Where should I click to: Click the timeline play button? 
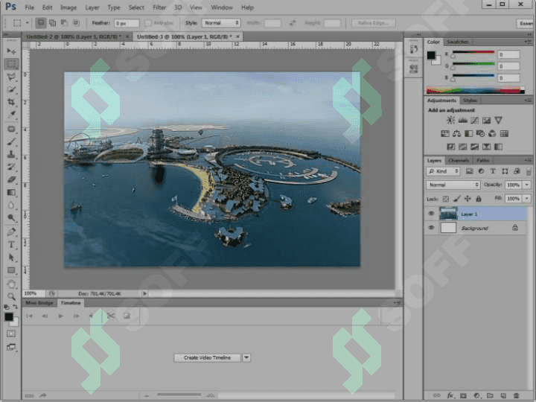(60, 316)
